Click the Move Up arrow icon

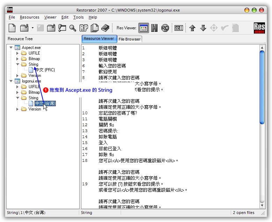[192, 28]
